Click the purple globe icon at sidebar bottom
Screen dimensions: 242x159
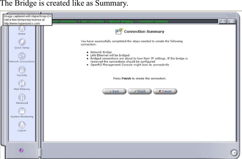pos(21,150)
